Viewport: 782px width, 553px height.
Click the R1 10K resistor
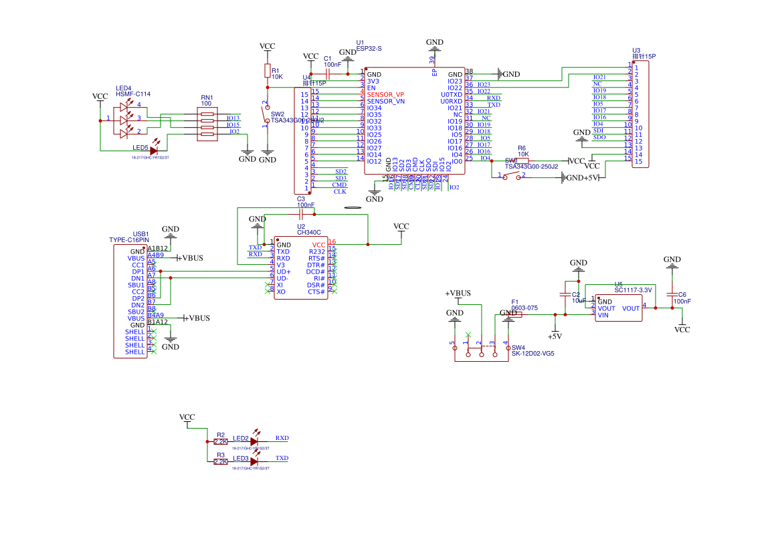pos(268,70)
